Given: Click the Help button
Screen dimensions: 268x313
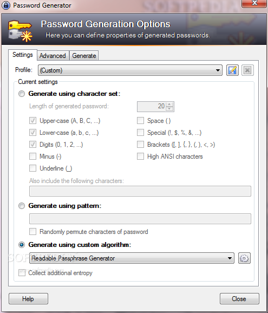Looking at the screenshot, I should click(28, 299).
